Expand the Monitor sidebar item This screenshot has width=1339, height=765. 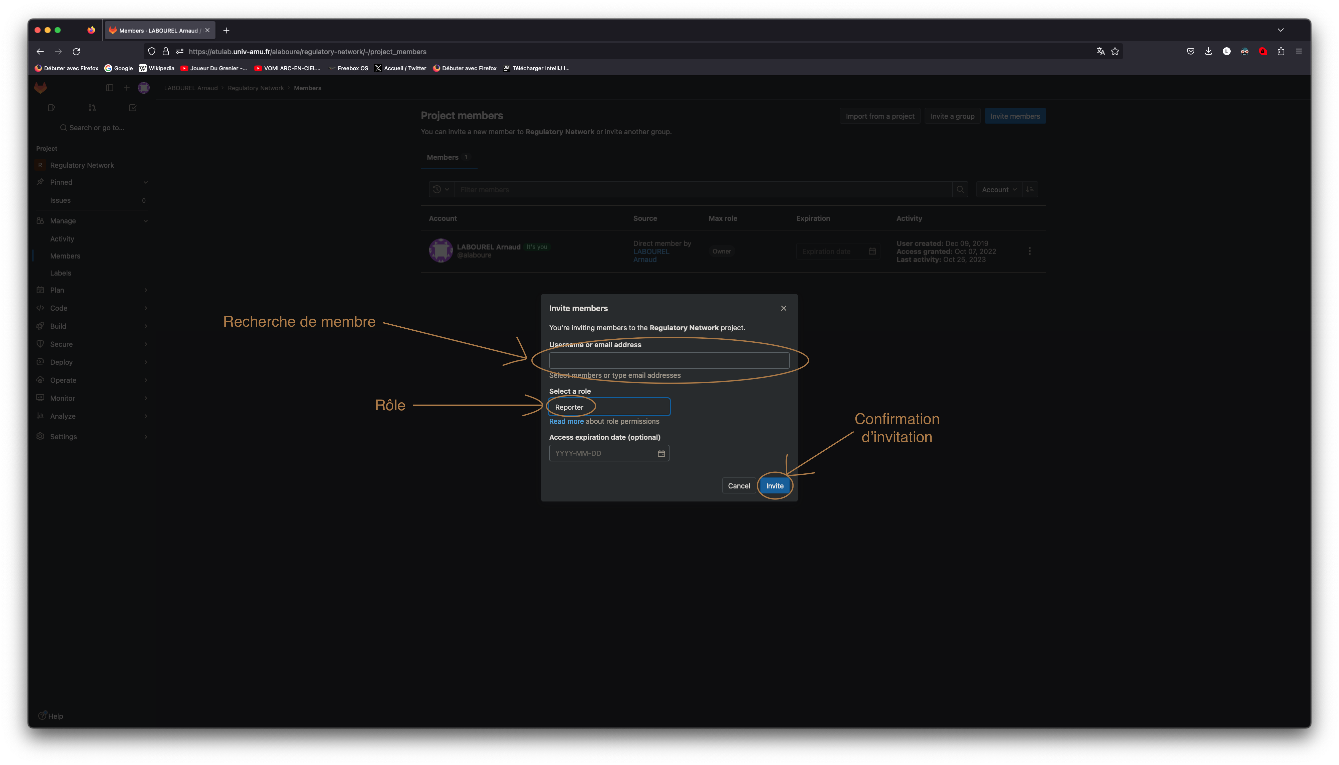(91, 398)
